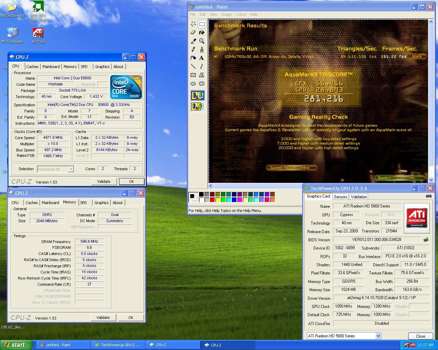Click the GPU-Z BIOS save chip icon
This screenshot has height=350, width=438.
tap(426, 240)
